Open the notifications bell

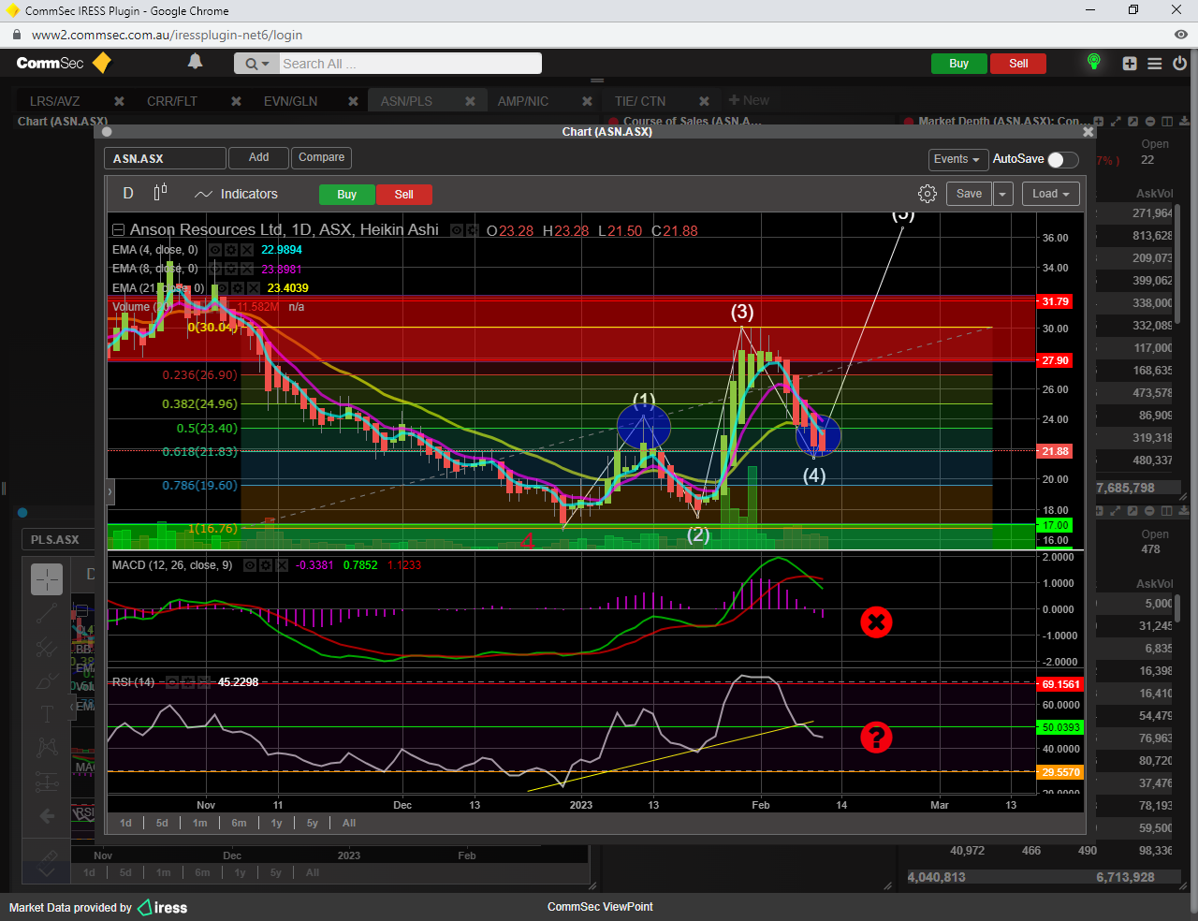click(x=195, y=62)
